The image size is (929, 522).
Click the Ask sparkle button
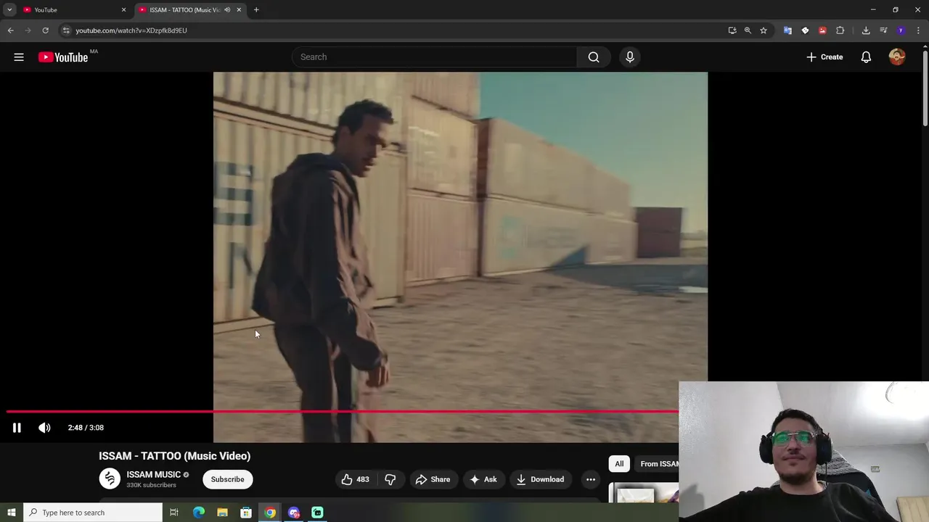click(483, 479)
